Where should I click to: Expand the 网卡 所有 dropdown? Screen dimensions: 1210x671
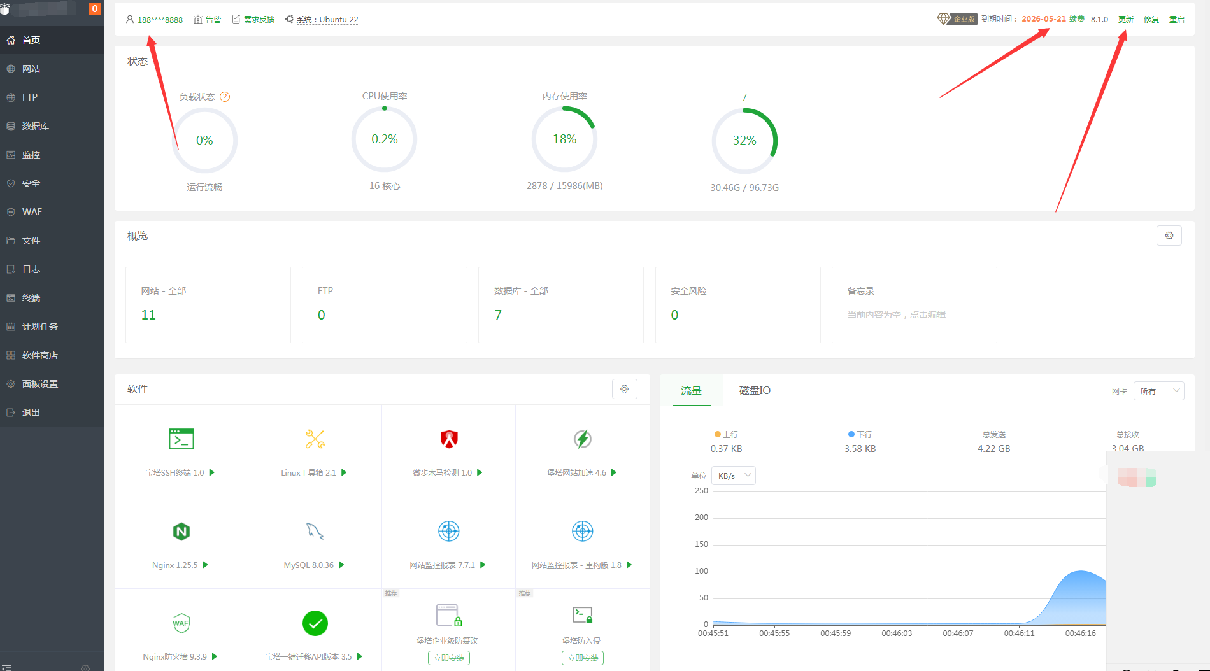click(x=1158, y=391)
